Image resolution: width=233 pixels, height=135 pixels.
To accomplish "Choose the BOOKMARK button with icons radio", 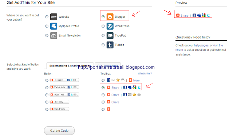I will (x=47, y=87).
